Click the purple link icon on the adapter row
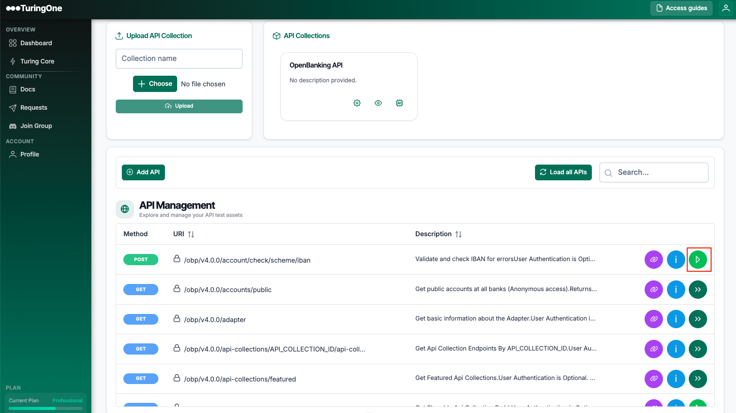Image resolution: width=736 pixels, height=413 pixels. 654,319
